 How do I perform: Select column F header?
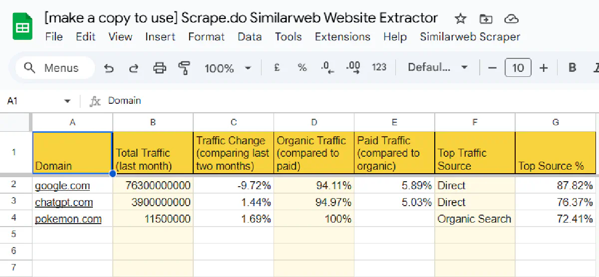coord(475,122)
